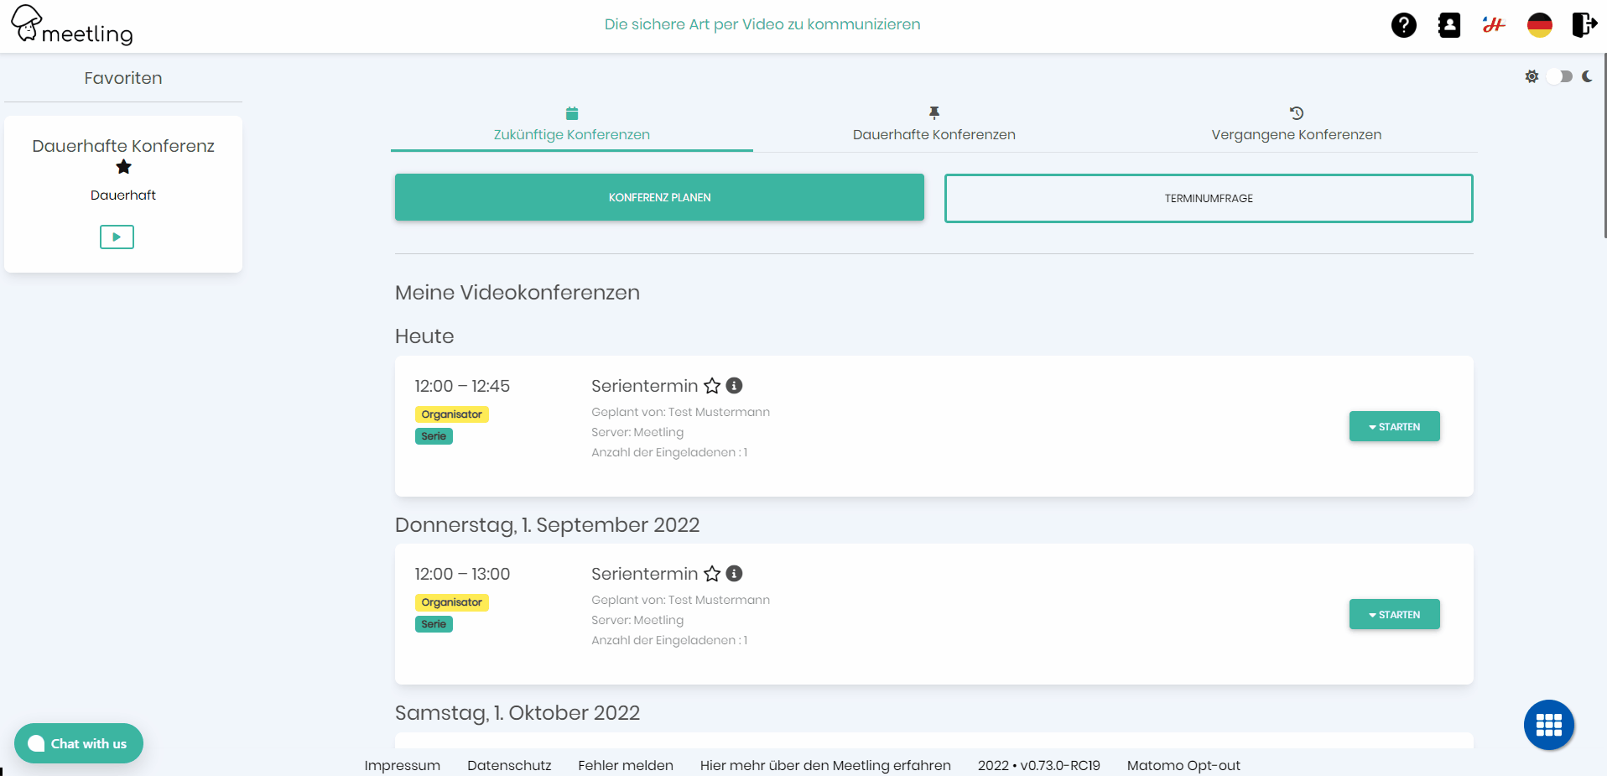Open info icon for today's Serientermin

[734, 386]
